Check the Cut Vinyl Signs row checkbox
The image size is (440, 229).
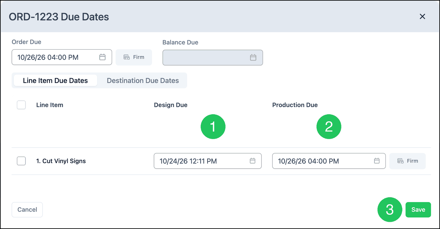21,161
